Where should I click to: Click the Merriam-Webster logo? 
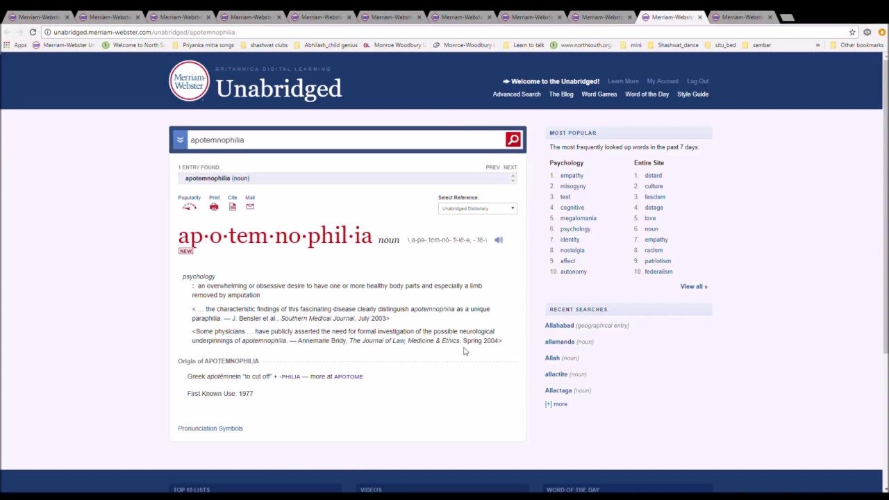[x=189, y=81]
